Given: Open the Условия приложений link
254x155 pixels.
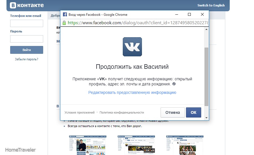Looking at the screenshot, I should pos(80,112).
